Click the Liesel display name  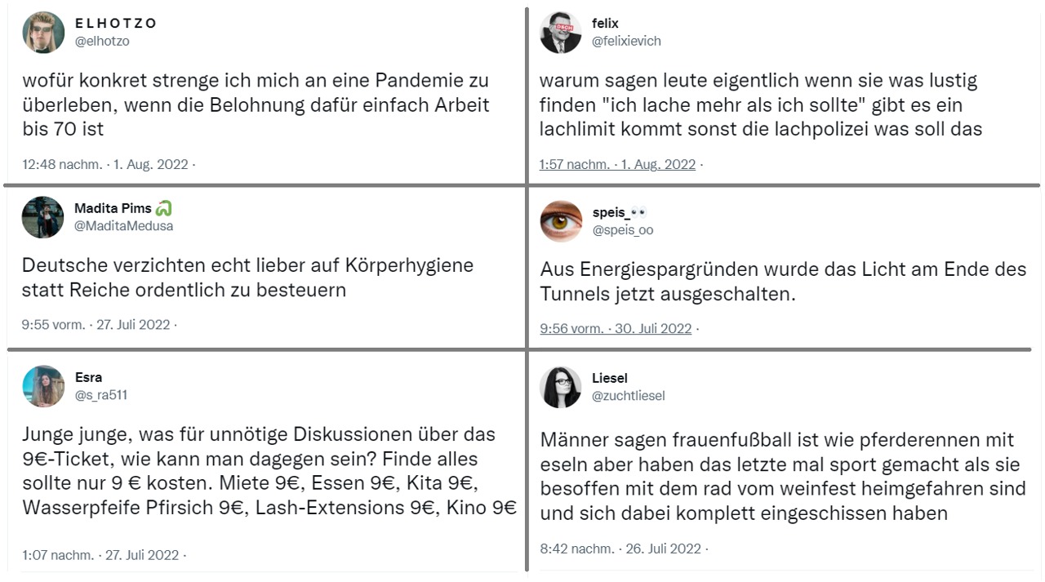610,378
